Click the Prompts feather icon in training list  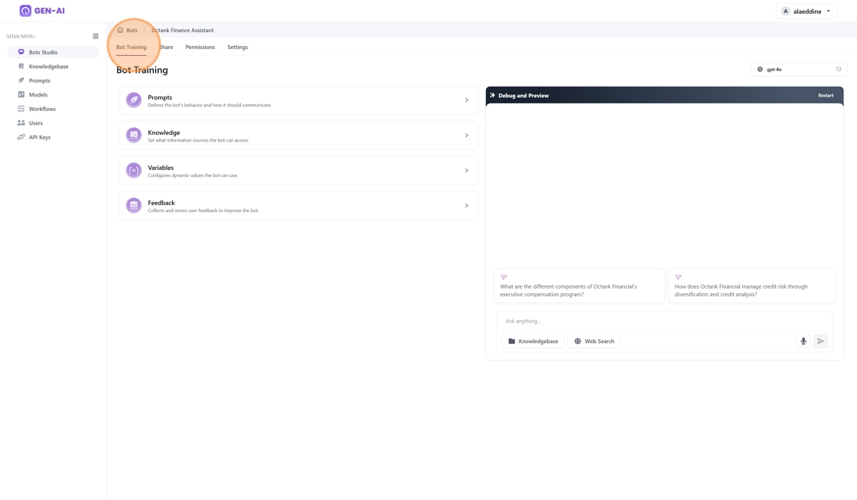[134, 100]
